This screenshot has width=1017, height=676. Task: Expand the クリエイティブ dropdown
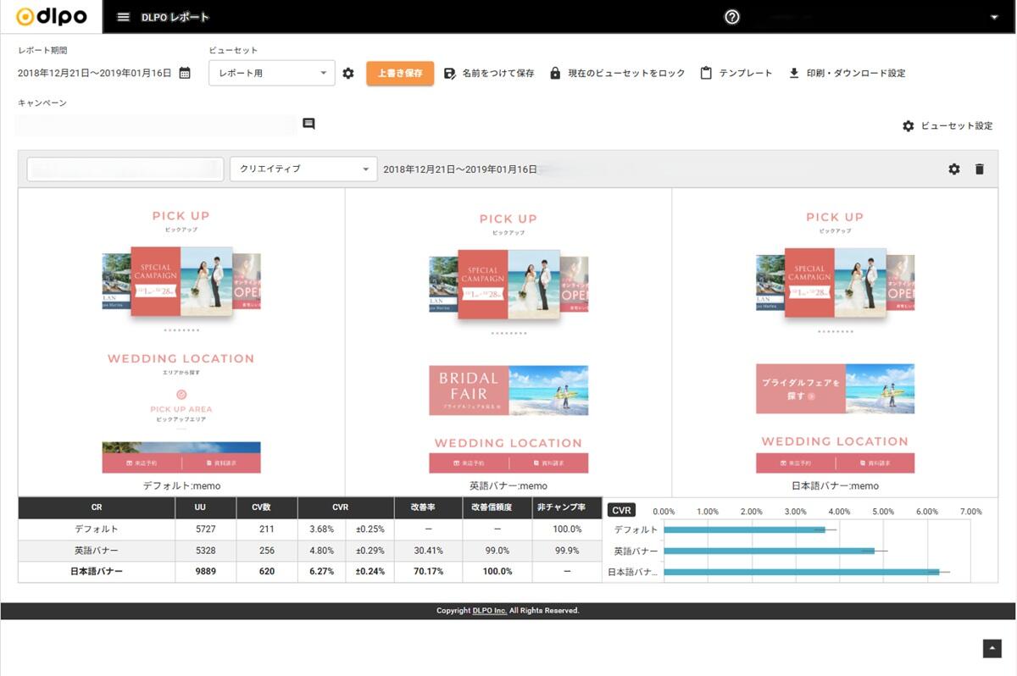pos(303,169)
